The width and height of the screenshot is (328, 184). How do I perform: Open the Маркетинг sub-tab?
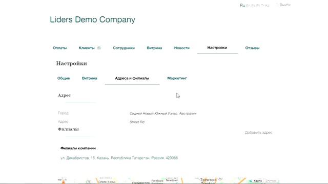pos(177,78)
